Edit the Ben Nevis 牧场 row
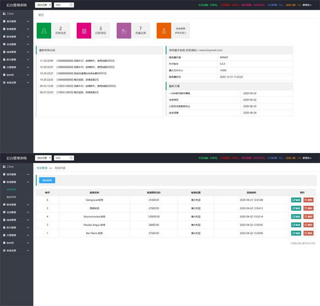Image resolution: width=320 pixels, height=306 pixels. click(x=296, y=233)
